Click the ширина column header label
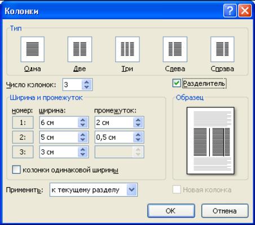Screen dimensions: 255x225 pos(52,111)
